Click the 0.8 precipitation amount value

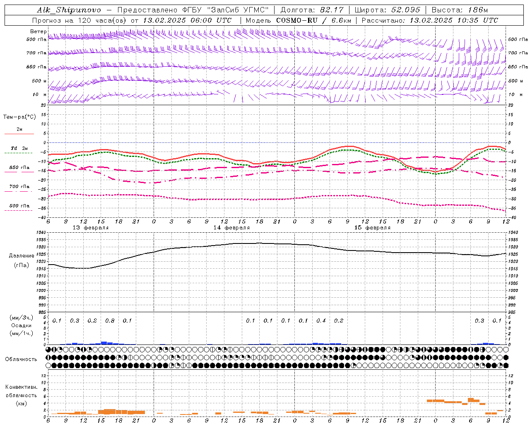coord(110,320)
